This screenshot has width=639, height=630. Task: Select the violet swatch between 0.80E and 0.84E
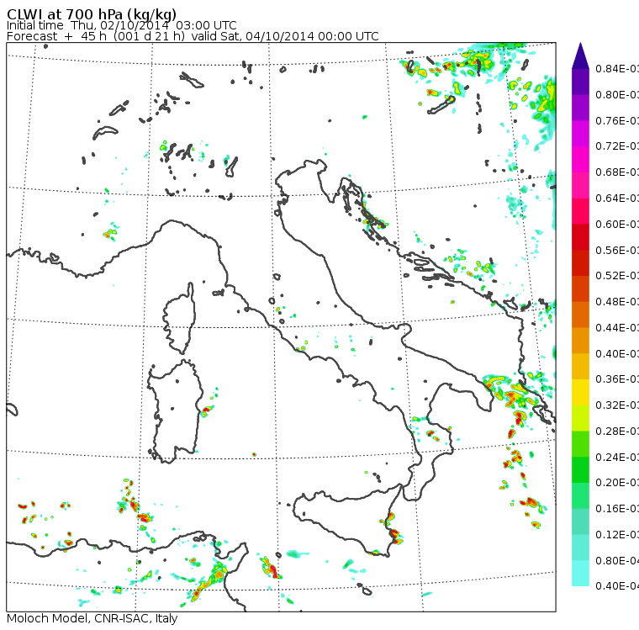(x=580, y=82)
